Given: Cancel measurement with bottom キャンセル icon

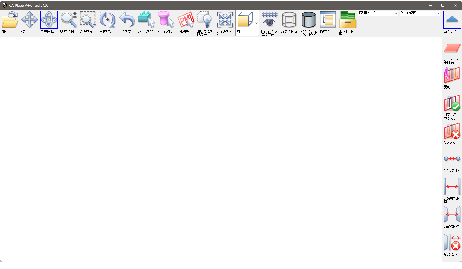Looking at the screenshot, I should coord(452,243).
